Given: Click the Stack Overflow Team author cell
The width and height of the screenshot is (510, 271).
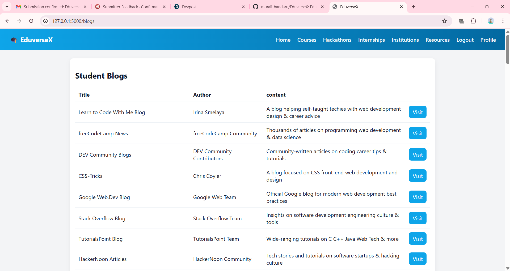Looking at the screenshot, I should [x=217, y=218].
